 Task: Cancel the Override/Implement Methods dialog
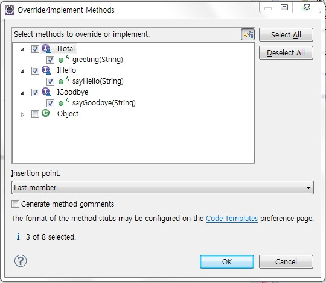click(x=286, y=262)
